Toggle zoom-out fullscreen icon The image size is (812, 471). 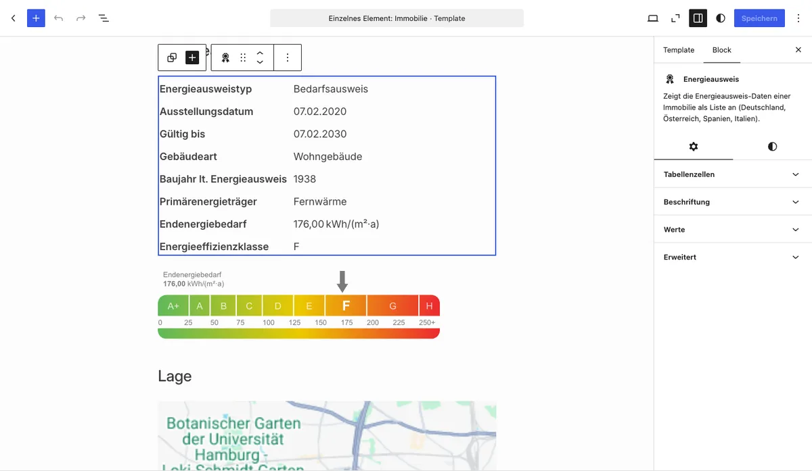pos(675,18)
